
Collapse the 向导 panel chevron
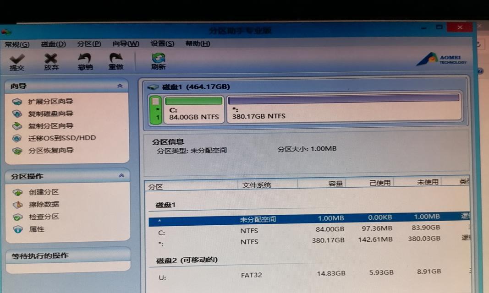120,86
